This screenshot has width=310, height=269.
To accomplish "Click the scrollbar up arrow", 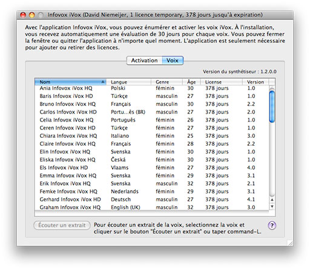I will coord(272,199).
